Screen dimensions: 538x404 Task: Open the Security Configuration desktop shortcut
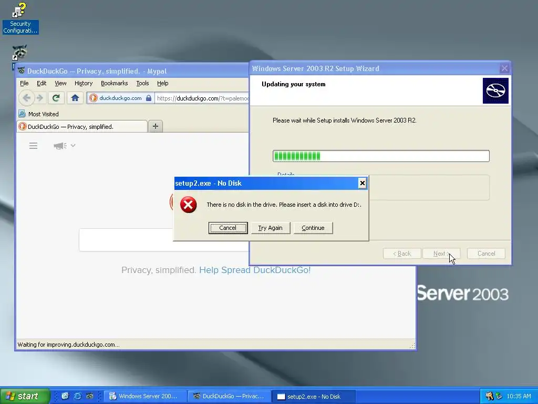[20, 18]
